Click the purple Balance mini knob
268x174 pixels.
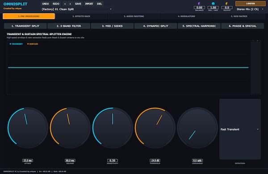199,4
